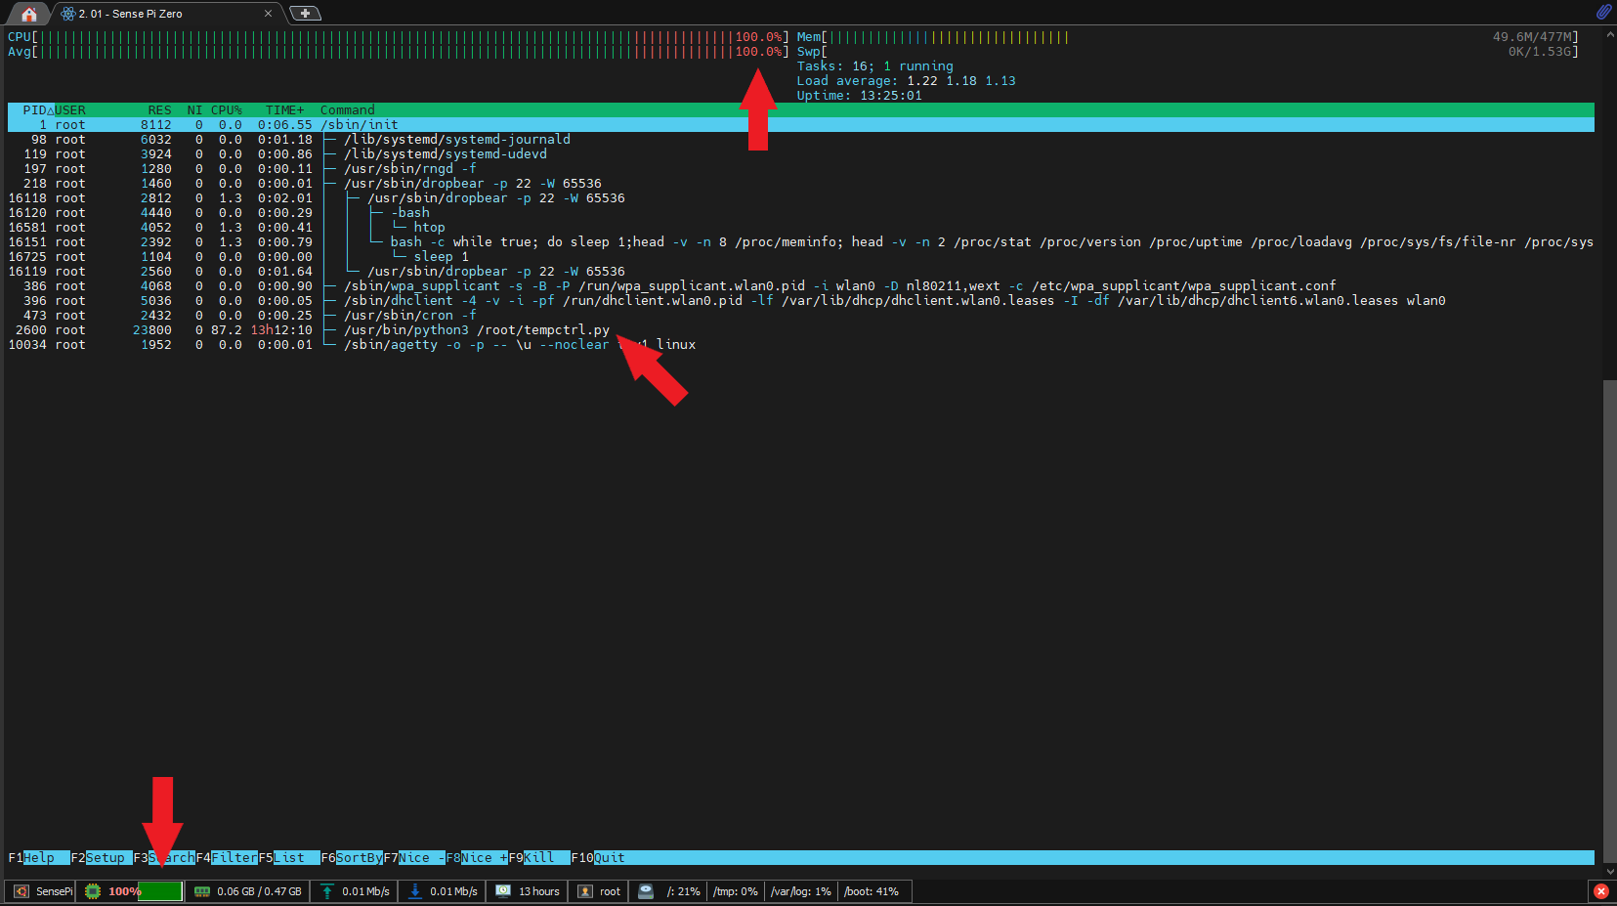
Task: Select the wpa_supplicant process row
Action: tap(801, 286)
